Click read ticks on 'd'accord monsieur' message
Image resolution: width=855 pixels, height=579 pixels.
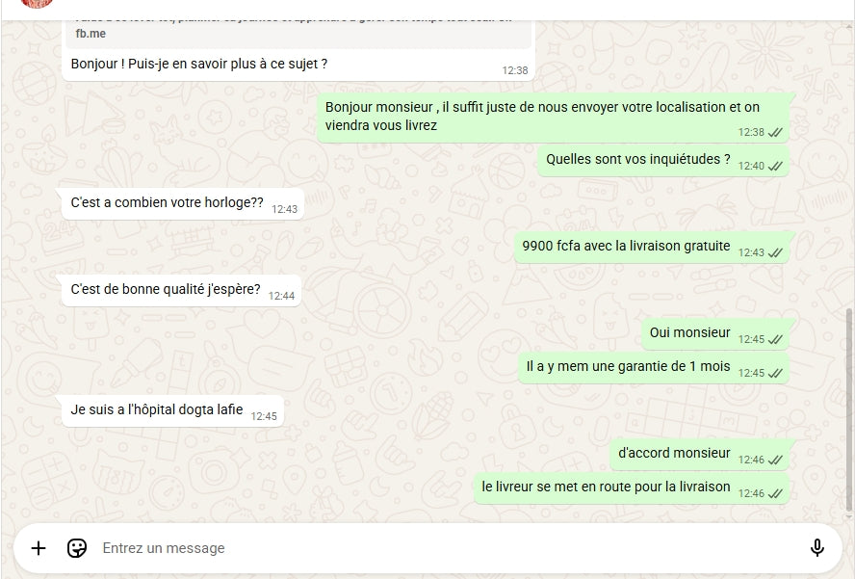(775, 461)
